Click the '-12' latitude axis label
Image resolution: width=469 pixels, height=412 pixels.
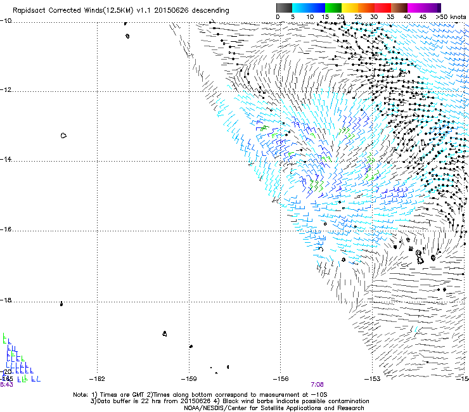(x=6, y=90)
